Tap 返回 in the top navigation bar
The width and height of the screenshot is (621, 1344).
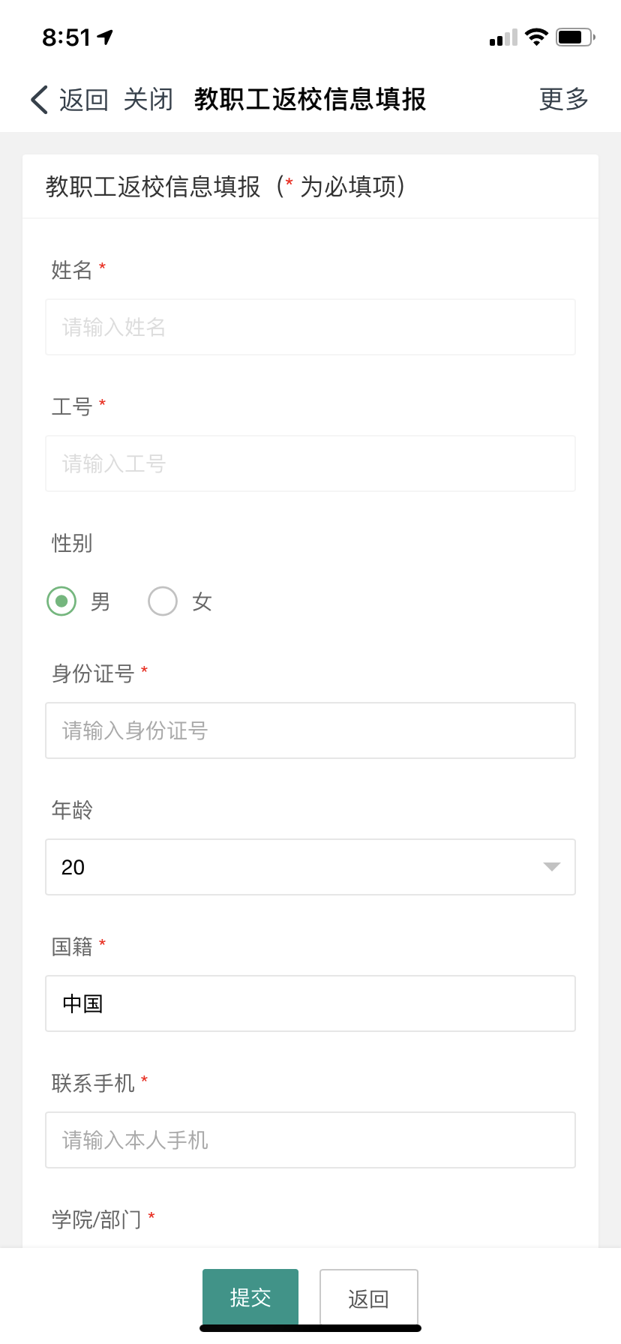(x=83, y=99)
